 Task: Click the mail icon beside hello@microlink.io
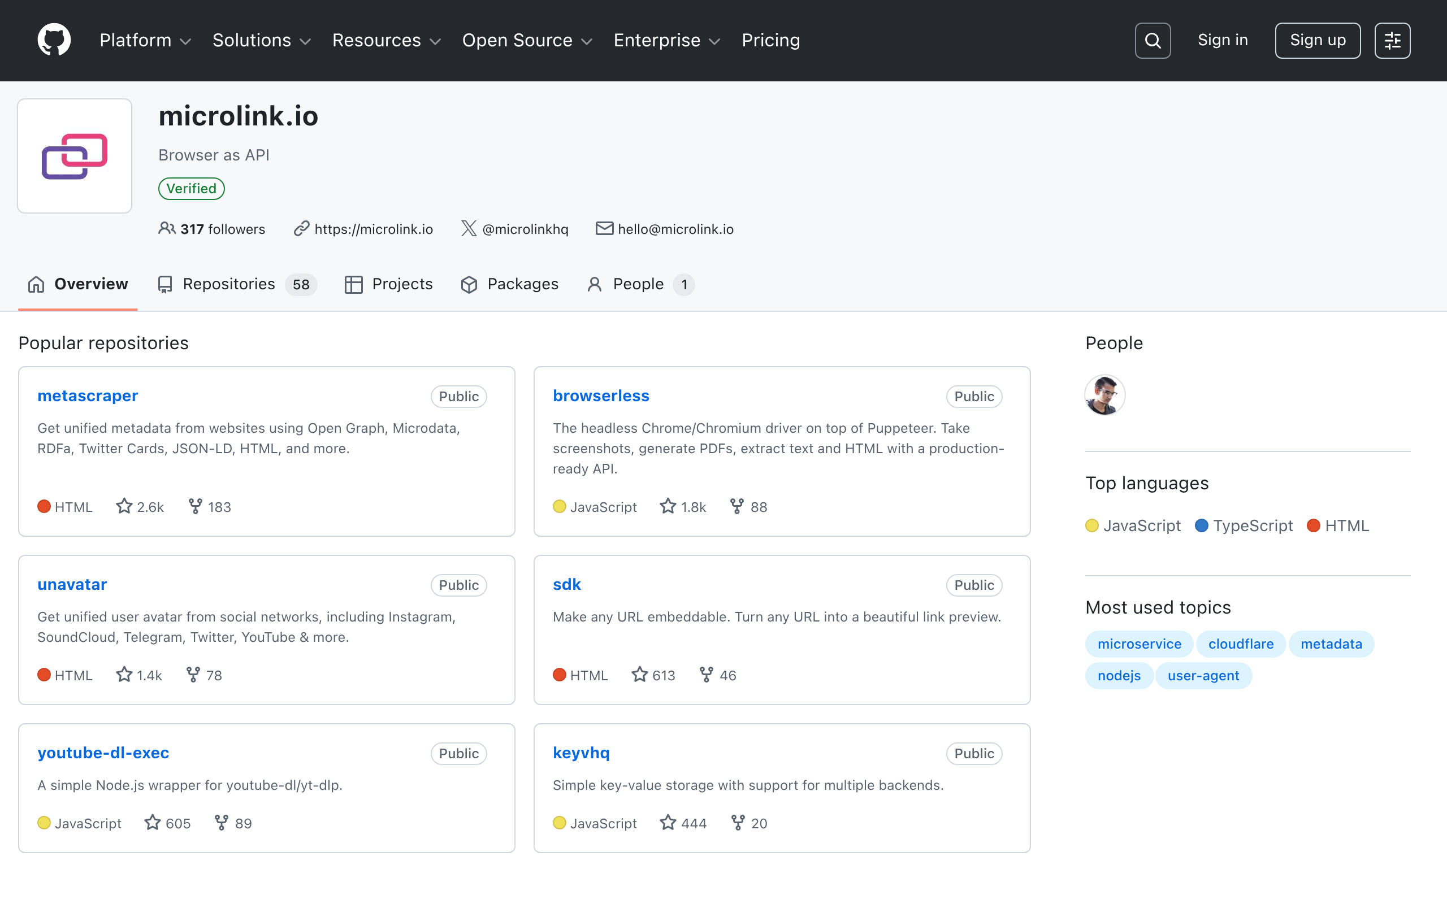click(603, 228)
